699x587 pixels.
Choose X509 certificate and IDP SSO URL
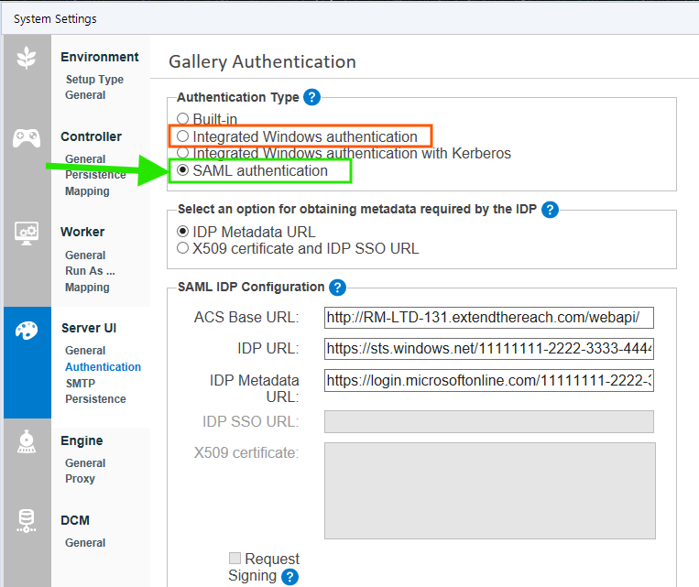click(x=183, y=248)
